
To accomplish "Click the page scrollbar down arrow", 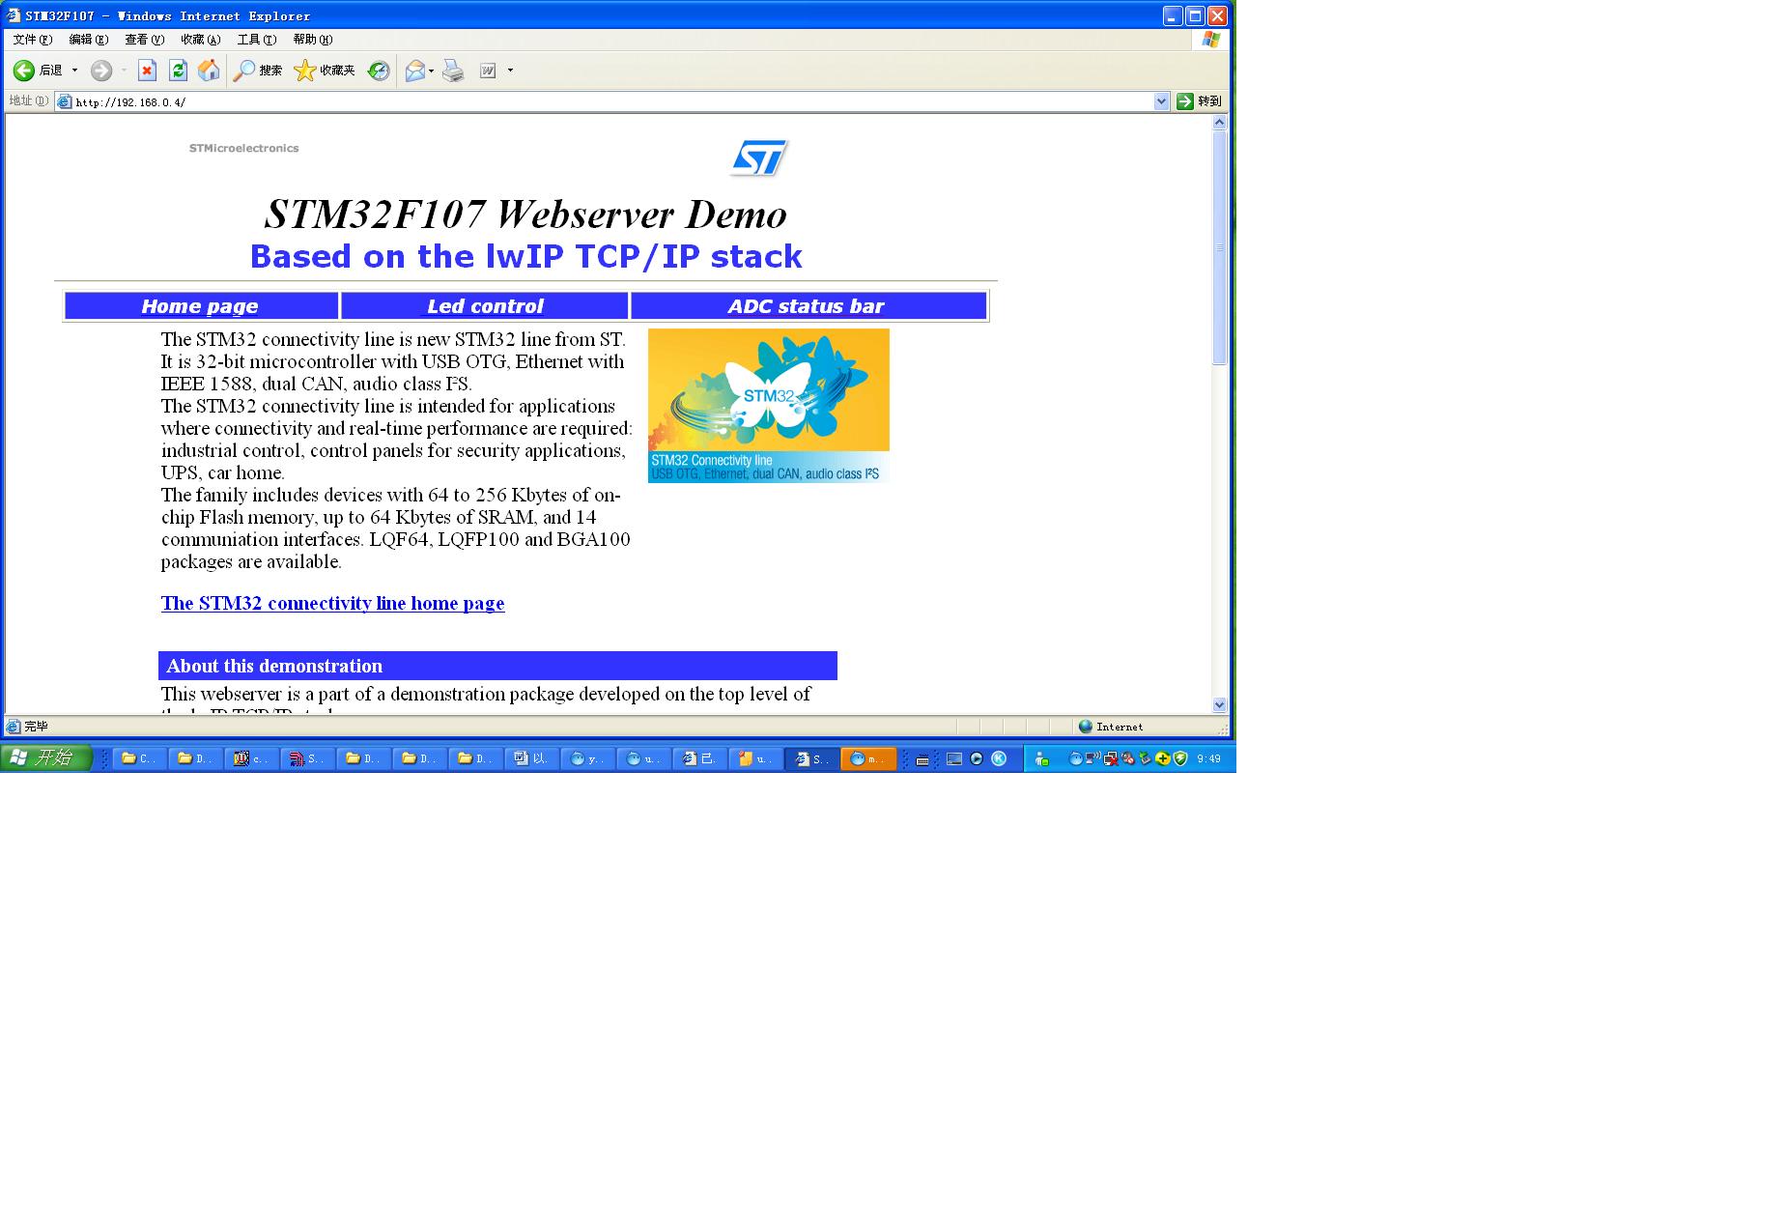I will pyautogui.click(x=1219, y=705).
